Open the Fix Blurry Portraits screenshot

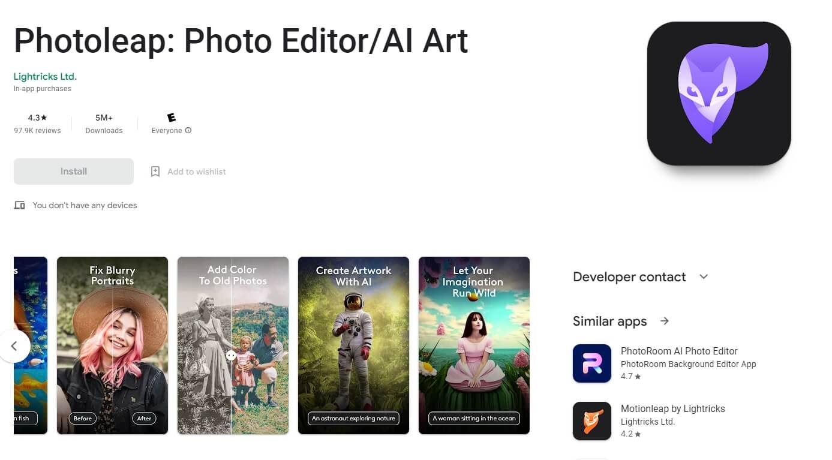(113, 345)
